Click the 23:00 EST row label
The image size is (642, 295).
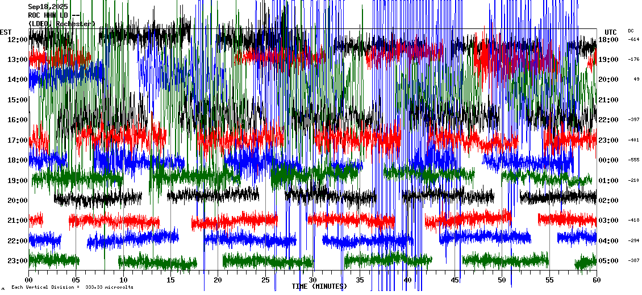[x=17, y=261]
